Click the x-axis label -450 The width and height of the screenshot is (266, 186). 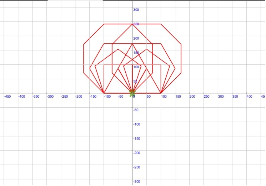click(7, 97)
